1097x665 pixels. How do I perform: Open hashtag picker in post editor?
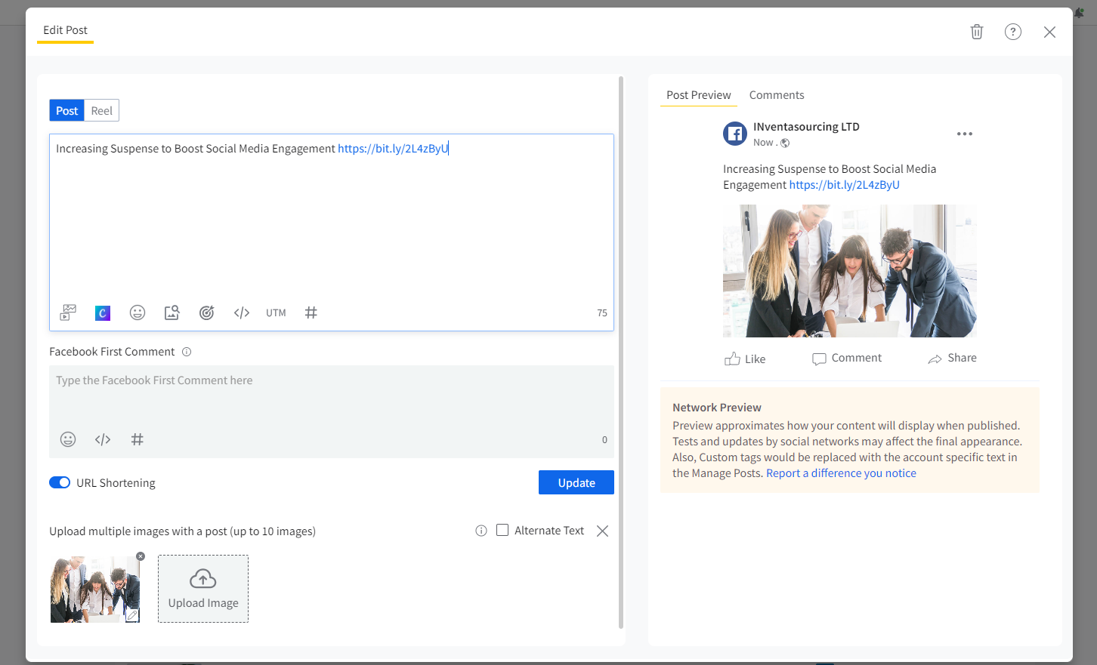(x=311, y=312)
